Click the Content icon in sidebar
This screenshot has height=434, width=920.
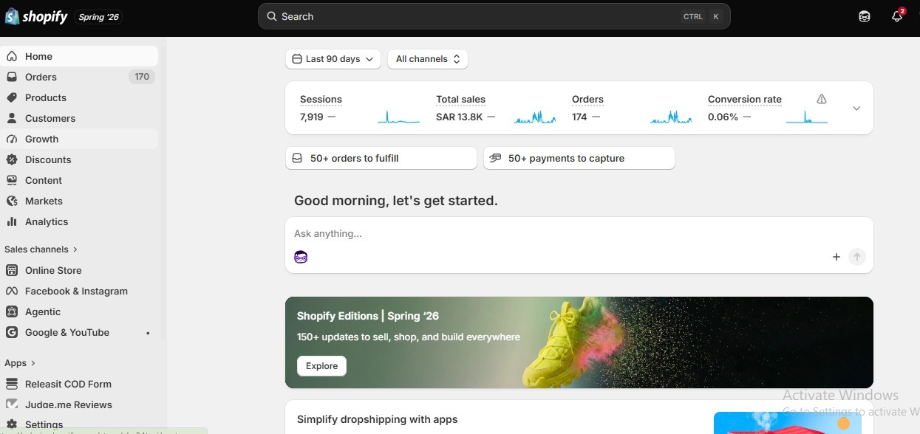coord(12,180)
